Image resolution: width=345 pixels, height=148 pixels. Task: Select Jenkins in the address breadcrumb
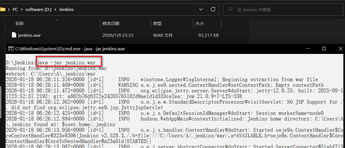66,10
